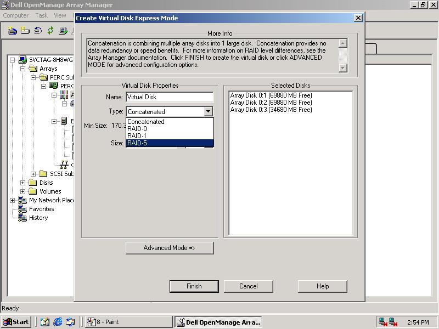This screenshot has height=329, width=439.
Task: Expand the Disks folder node
Action: (22, 183)
